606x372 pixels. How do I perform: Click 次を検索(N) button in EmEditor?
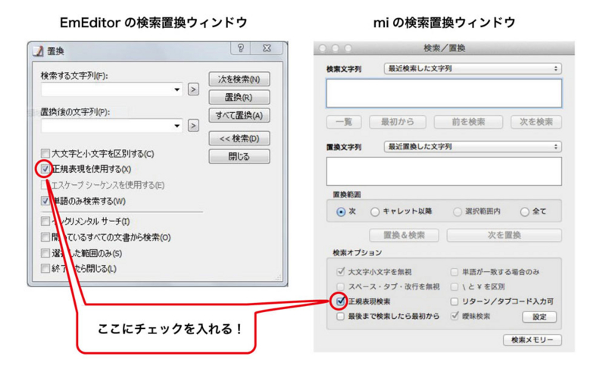coord(239,80)
